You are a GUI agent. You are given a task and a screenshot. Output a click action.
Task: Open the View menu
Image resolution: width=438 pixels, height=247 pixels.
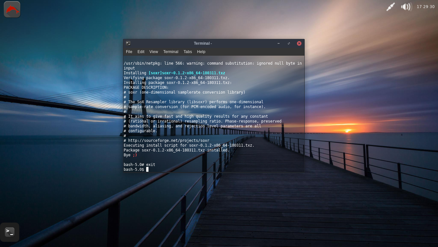pos(154,52)
